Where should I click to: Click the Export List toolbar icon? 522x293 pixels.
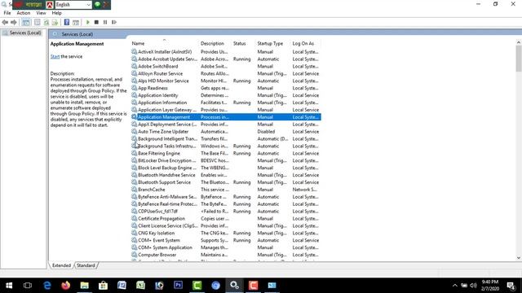tap(55, 22)
